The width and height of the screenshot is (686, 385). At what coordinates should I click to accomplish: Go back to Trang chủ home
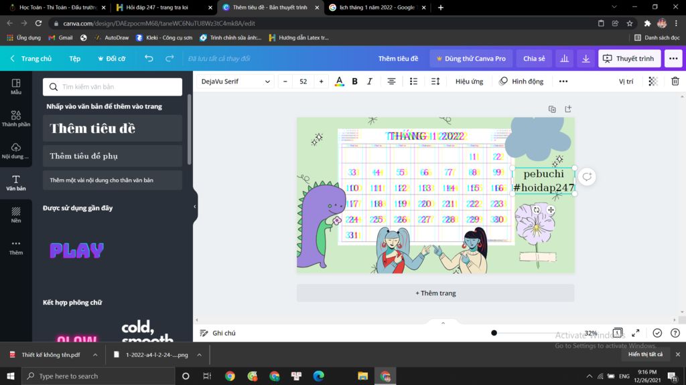31,59
